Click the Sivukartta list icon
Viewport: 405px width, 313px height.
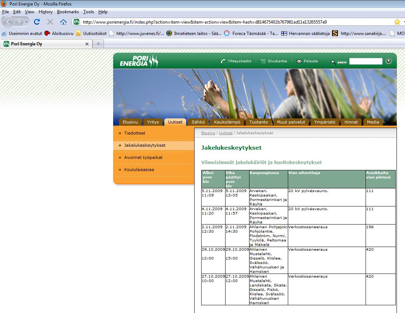coord(263,61)
